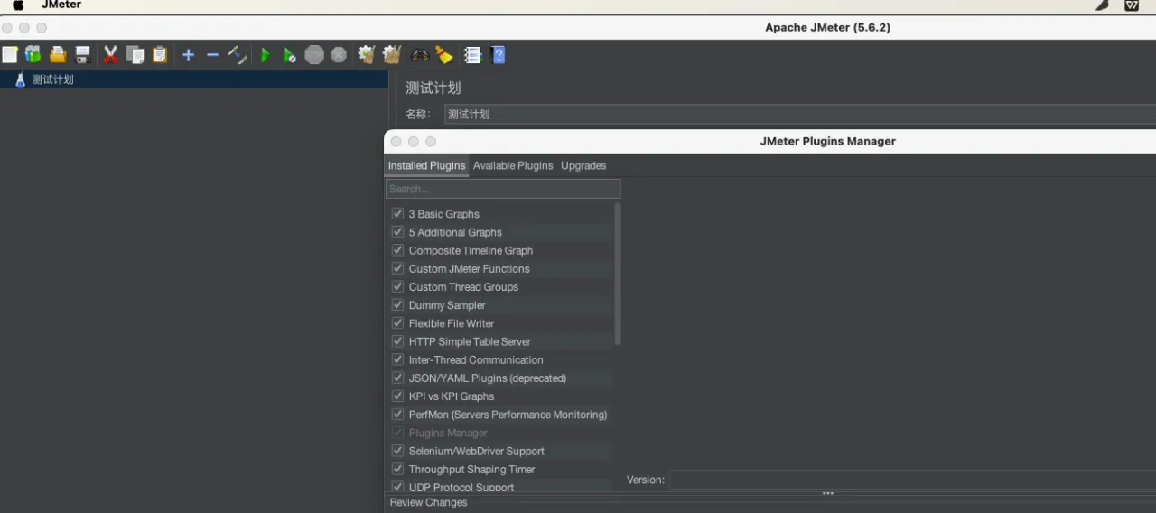The width and height of the screenshot is (1156, 513).
Task: Click the Help question mark icon
Action: tap(498, 55)
